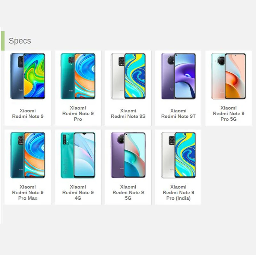Image resolution: width=256 pixels, height=256 pixels.
Task: Open the Redmi Note 9 Pro (India) phone image
Action: pyautogui.click(x=178, y=155)
